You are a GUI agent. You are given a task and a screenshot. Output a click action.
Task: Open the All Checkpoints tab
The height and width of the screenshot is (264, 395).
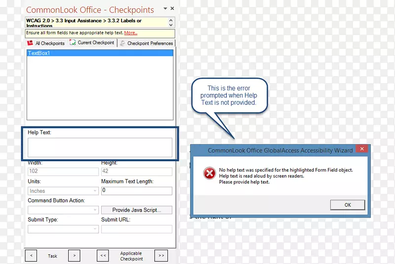(x=46, y=43)
